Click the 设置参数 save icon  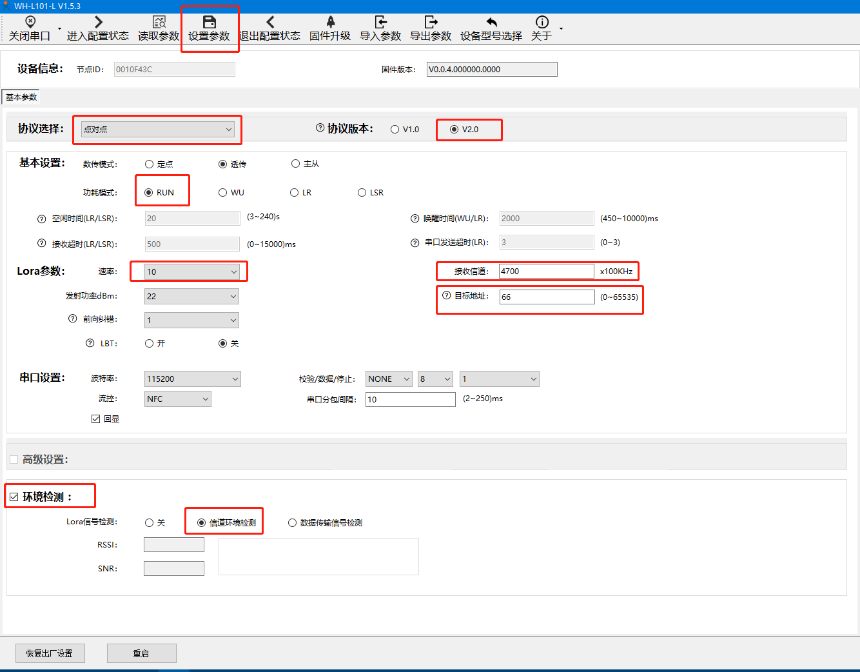tap(209, 23)
